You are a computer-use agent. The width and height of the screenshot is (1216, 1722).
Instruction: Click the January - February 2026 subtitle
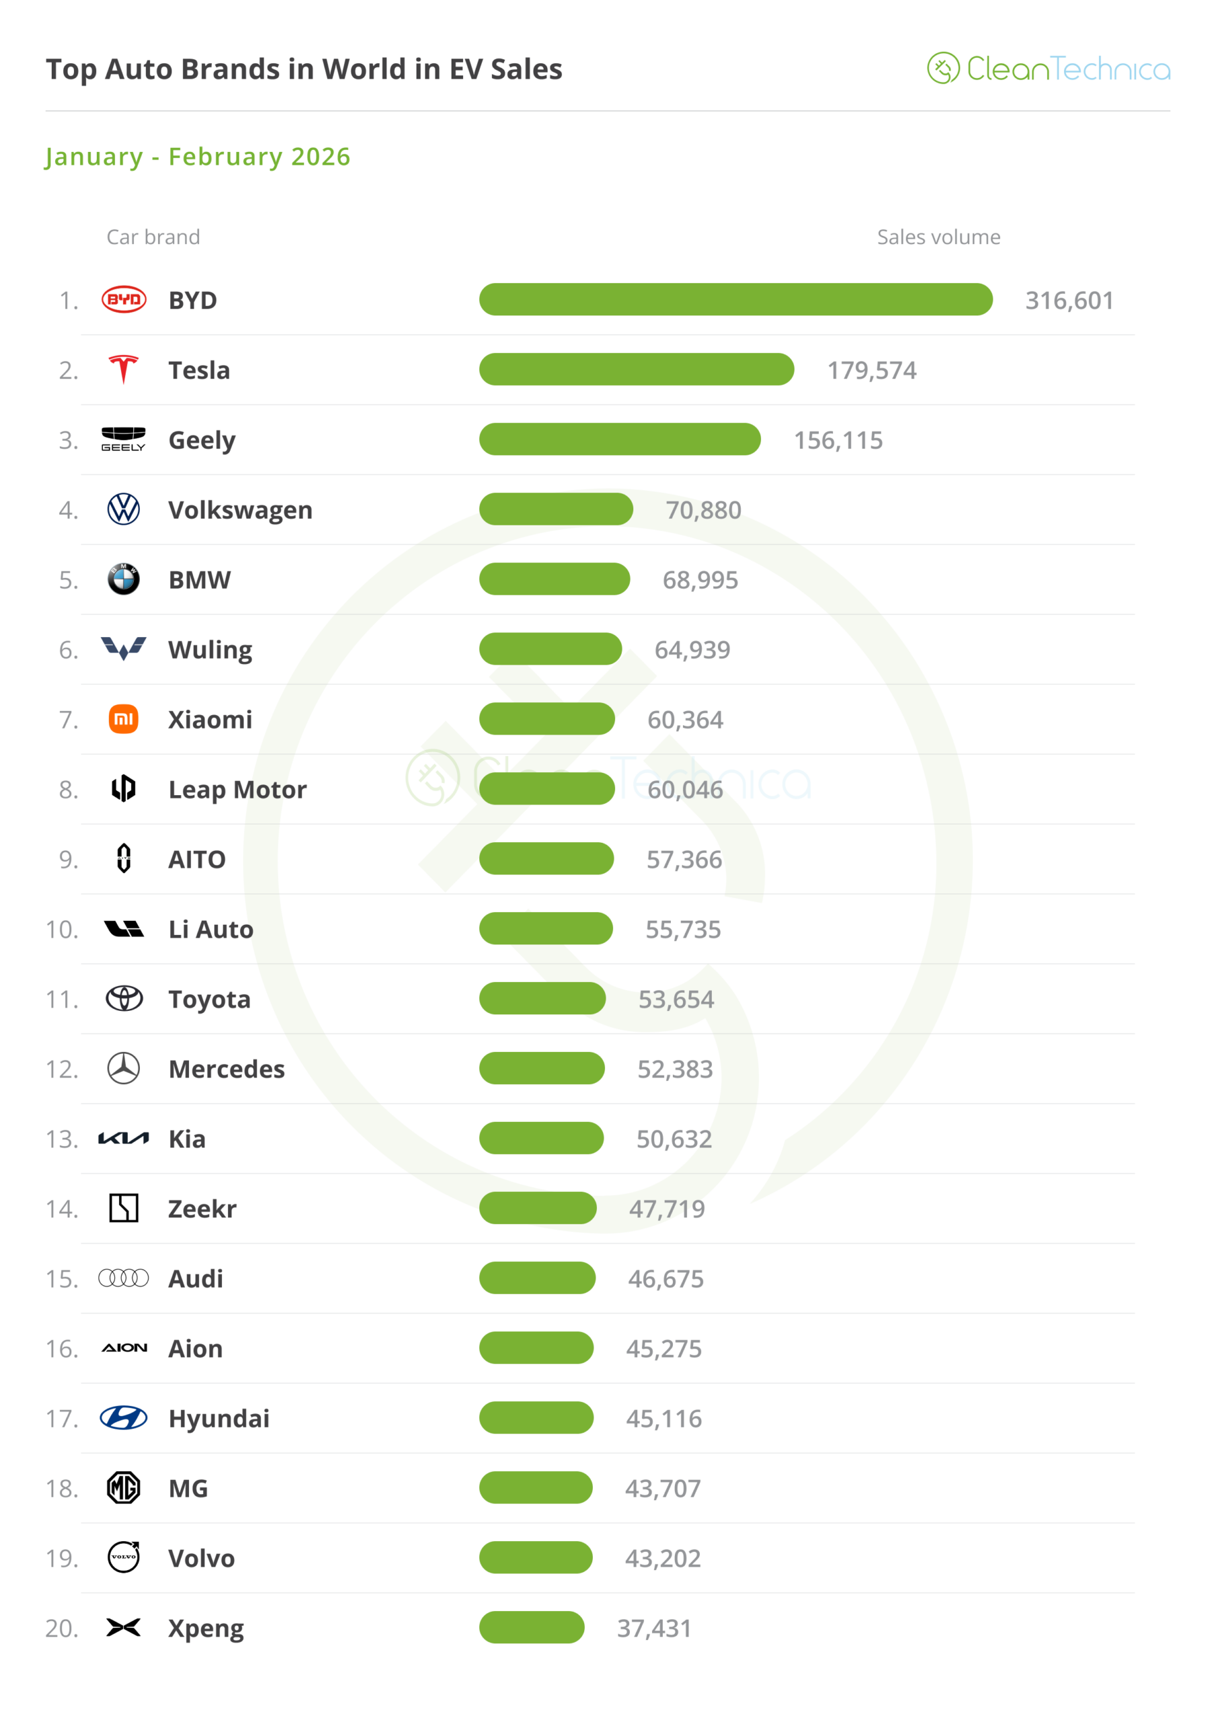[x=198, y=157]
